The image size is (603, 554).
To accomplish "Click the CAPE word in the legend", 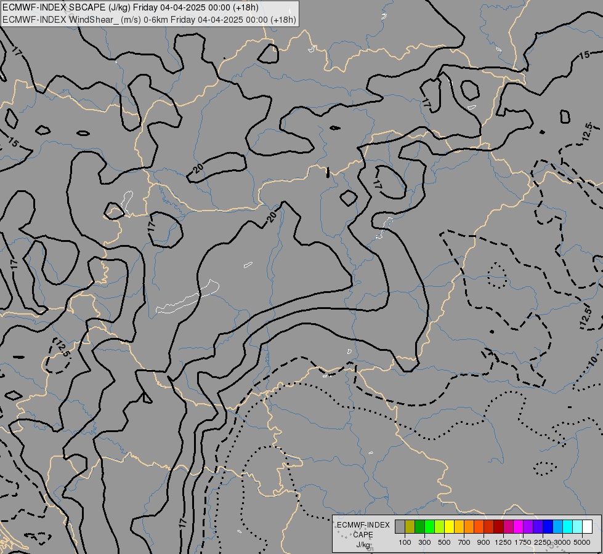I will click(363, 535).
